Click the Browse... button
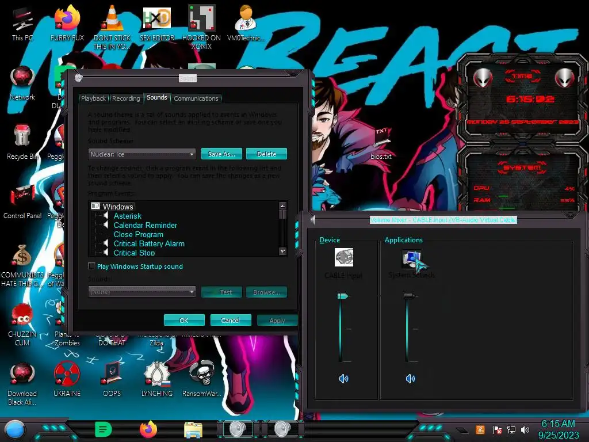 pyautogui.click(x=267, y=292)
